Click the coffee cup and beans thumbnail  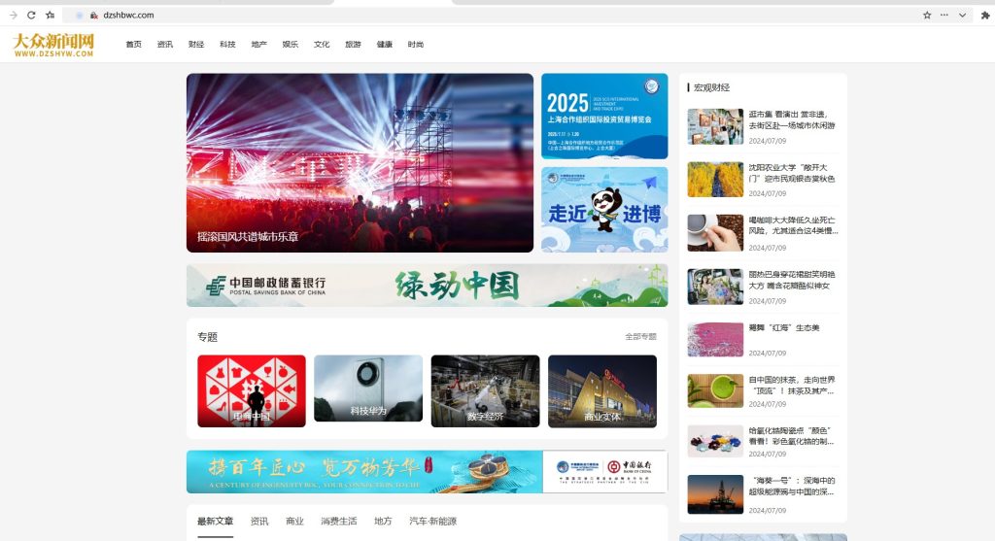point(715,233)
